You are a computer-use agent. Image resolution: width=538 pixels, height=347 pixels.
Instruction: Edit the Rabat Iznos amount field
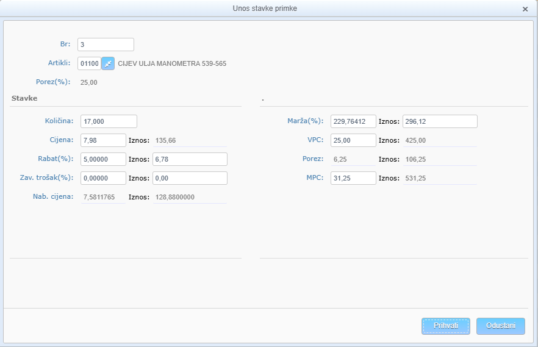(x=190, y=159)
